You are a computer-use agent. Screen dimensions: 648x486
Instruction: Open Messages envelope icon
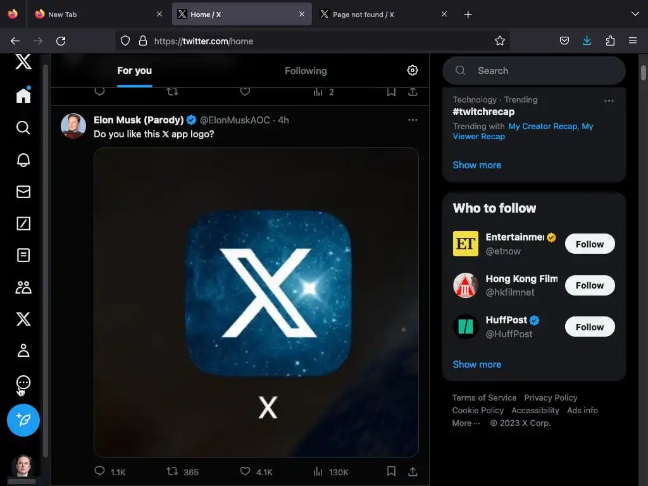[x=23, y=192]
